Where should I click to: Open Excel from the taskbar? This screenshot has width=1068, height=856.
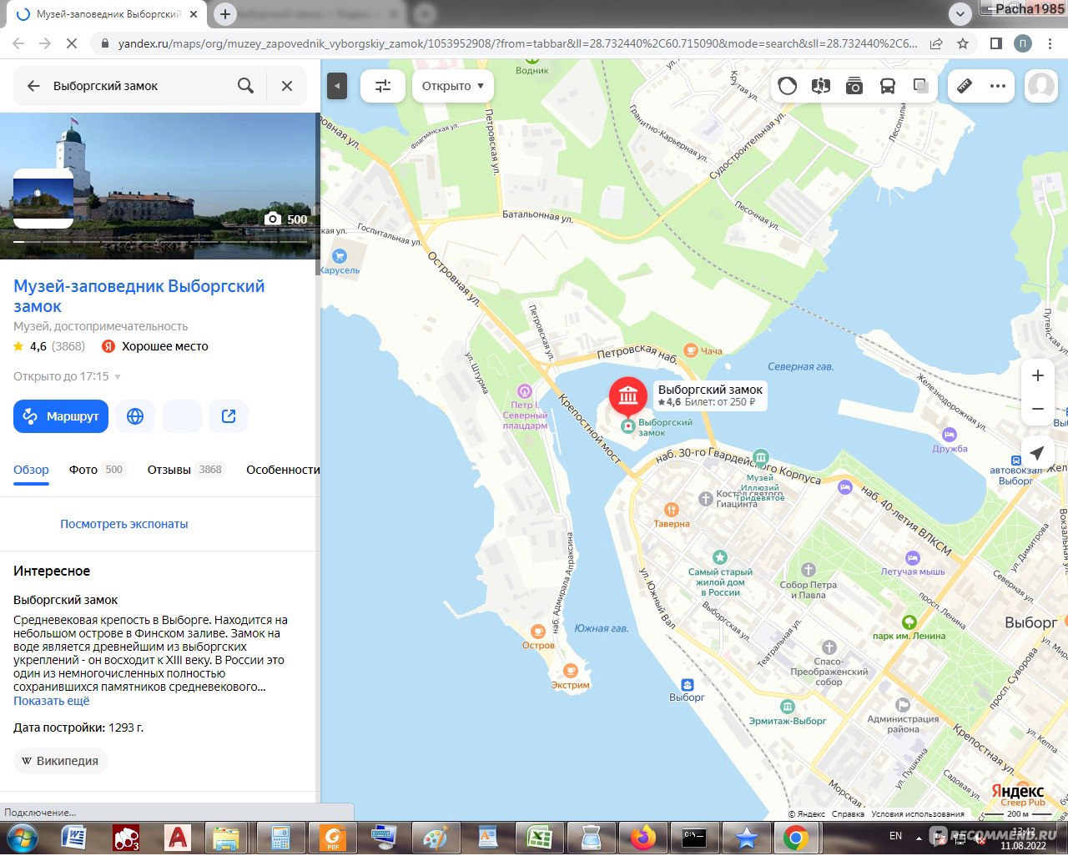[x=539, y=838]
